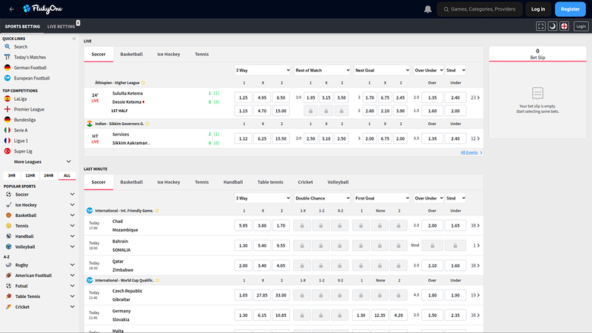This screenshot has height=333, width=592.
Task: Open the All Events link
Action: [471, 152]
